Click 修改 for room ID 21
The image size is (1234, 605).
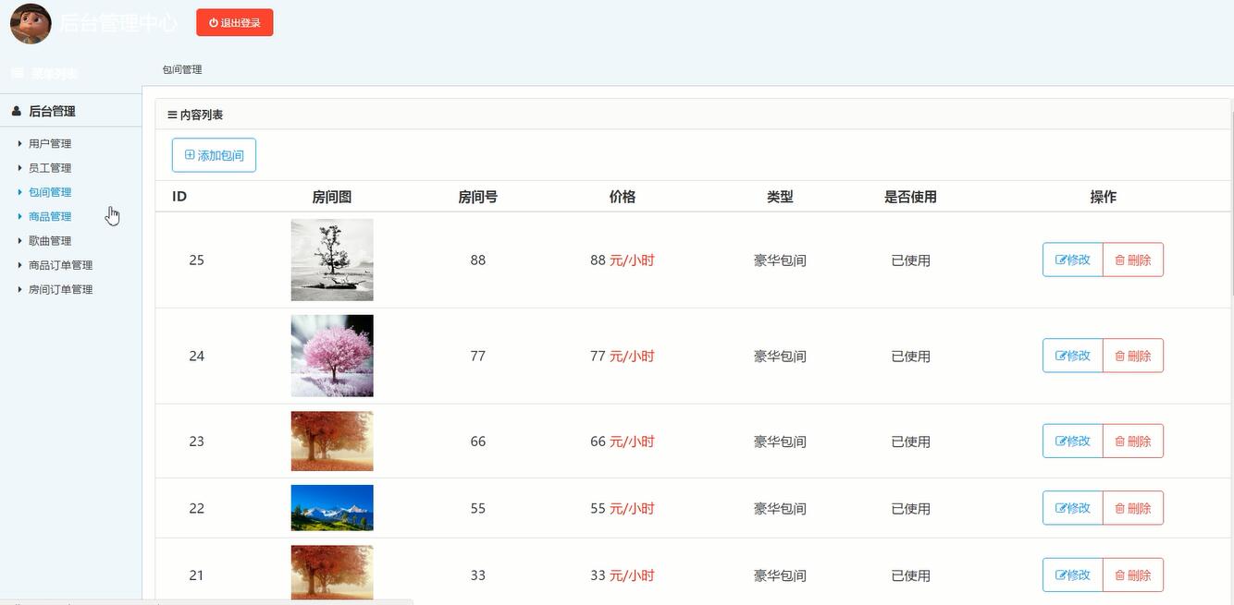[x=1073, y=575]
